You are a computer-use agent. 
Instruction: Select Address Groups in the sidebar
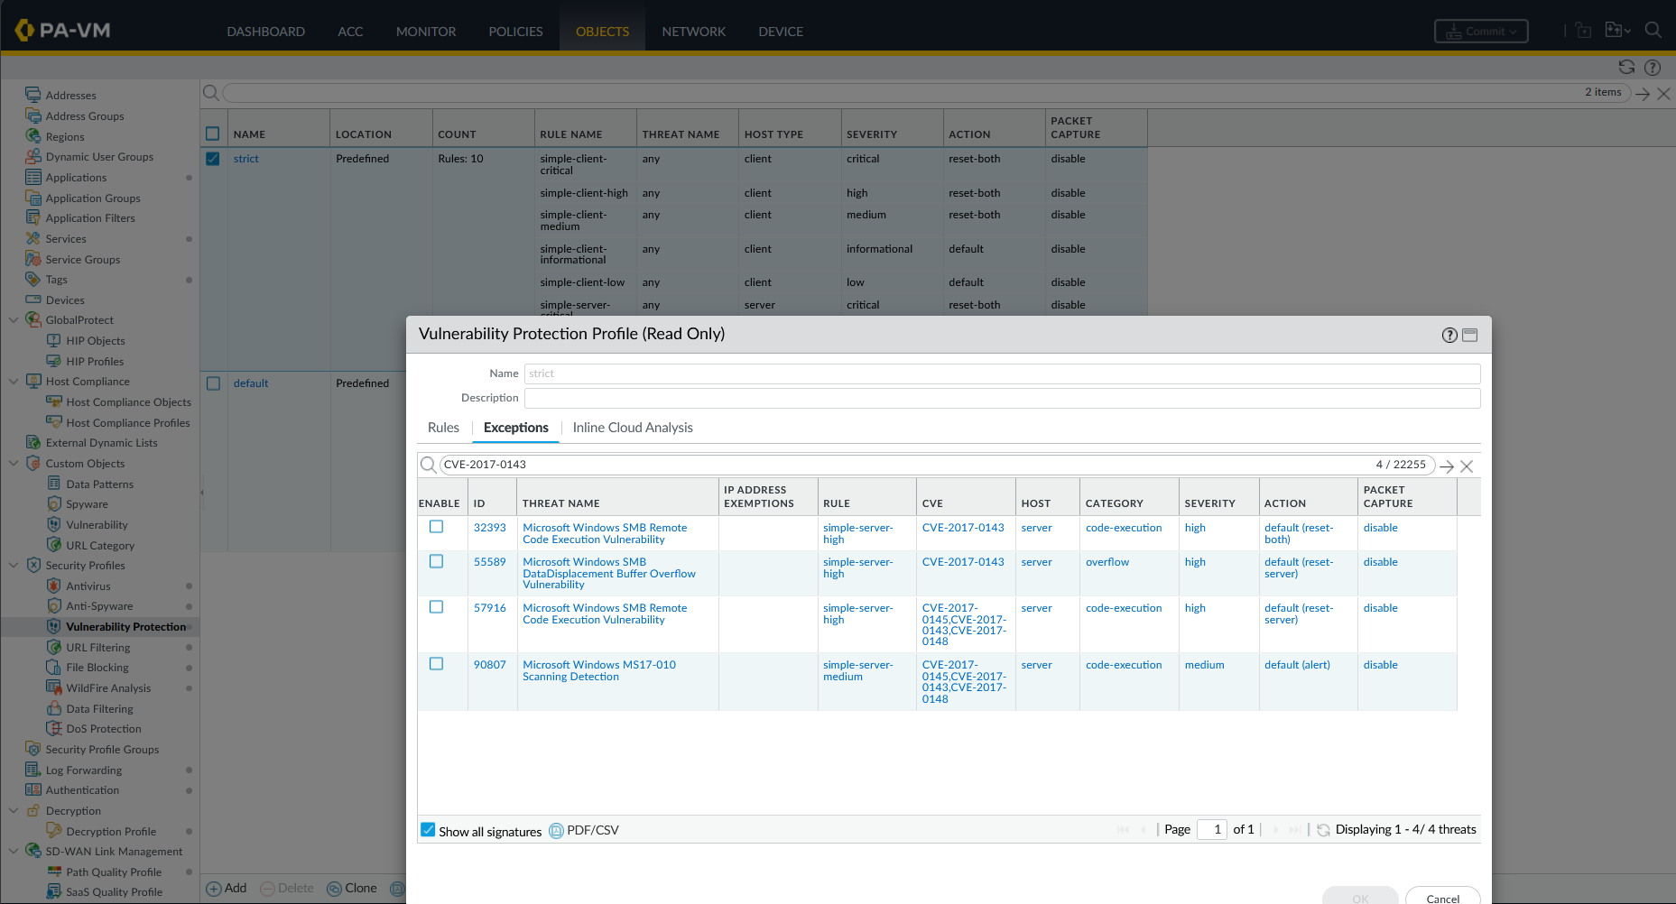(x=85, y=116)
